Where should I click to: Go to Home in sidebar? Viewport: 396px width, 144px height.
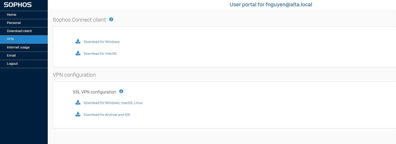point(24,15)
